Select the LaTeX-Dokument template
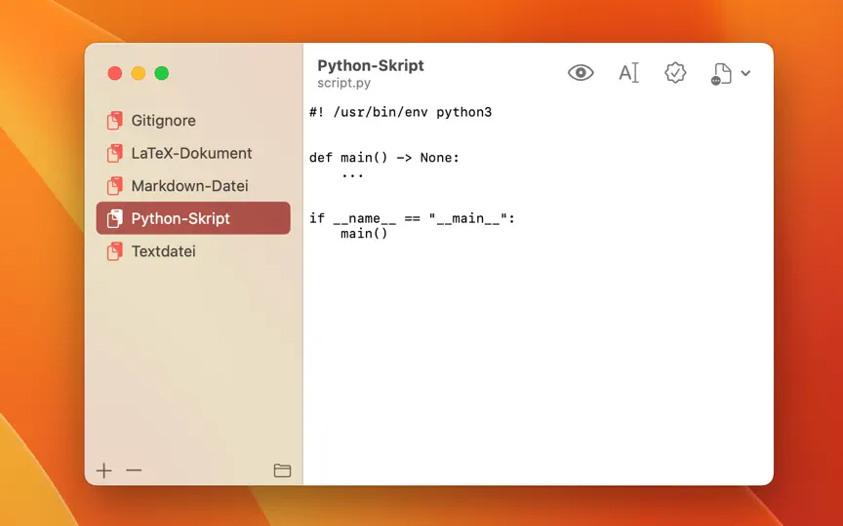The width and height of the screenshot is (843, 526). point(193,153)
